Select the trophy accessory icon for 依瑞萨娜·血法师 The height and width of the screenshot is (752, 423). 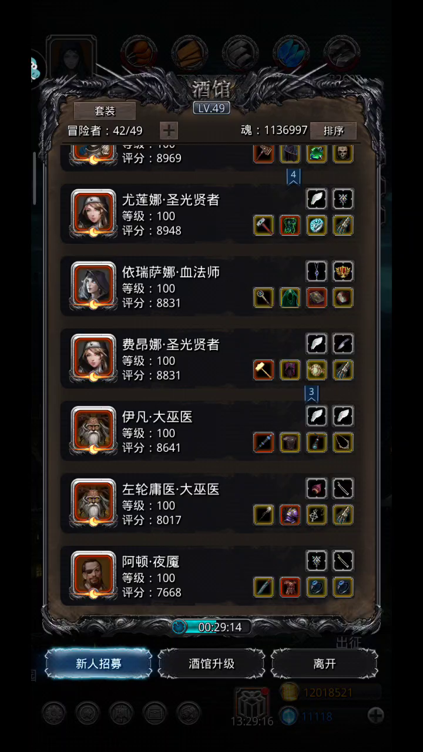point(343,271)
